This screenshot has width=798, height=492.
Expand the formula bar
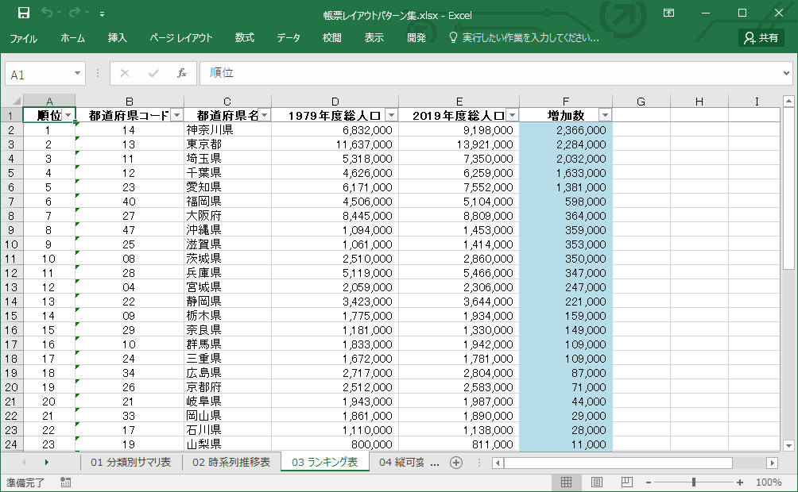[786, 74]
